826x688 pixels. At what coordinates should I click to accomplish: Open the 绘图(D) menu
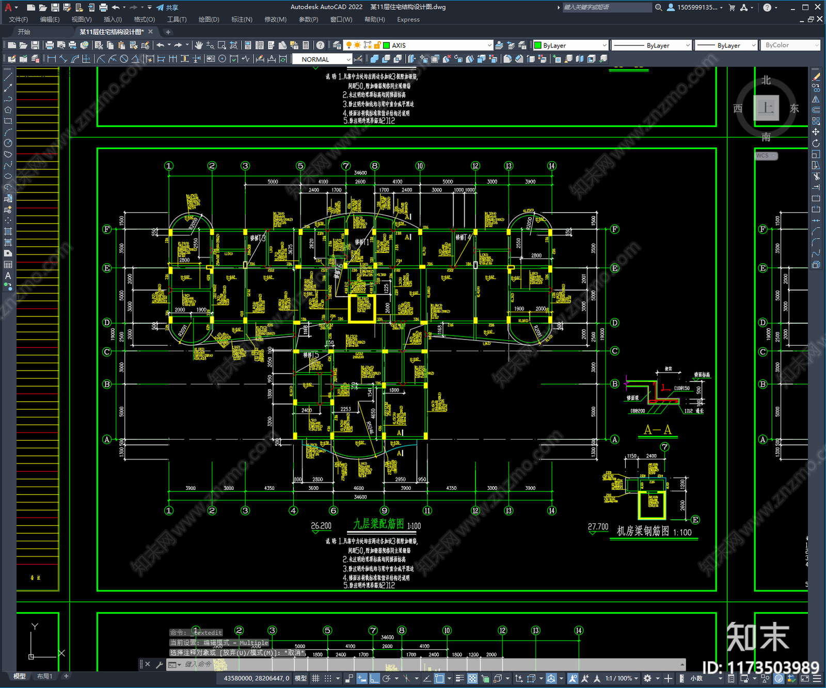[209, 20]
